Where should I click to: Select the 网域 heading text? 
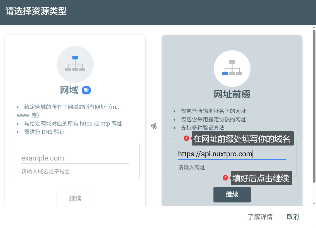pos(69,90)
